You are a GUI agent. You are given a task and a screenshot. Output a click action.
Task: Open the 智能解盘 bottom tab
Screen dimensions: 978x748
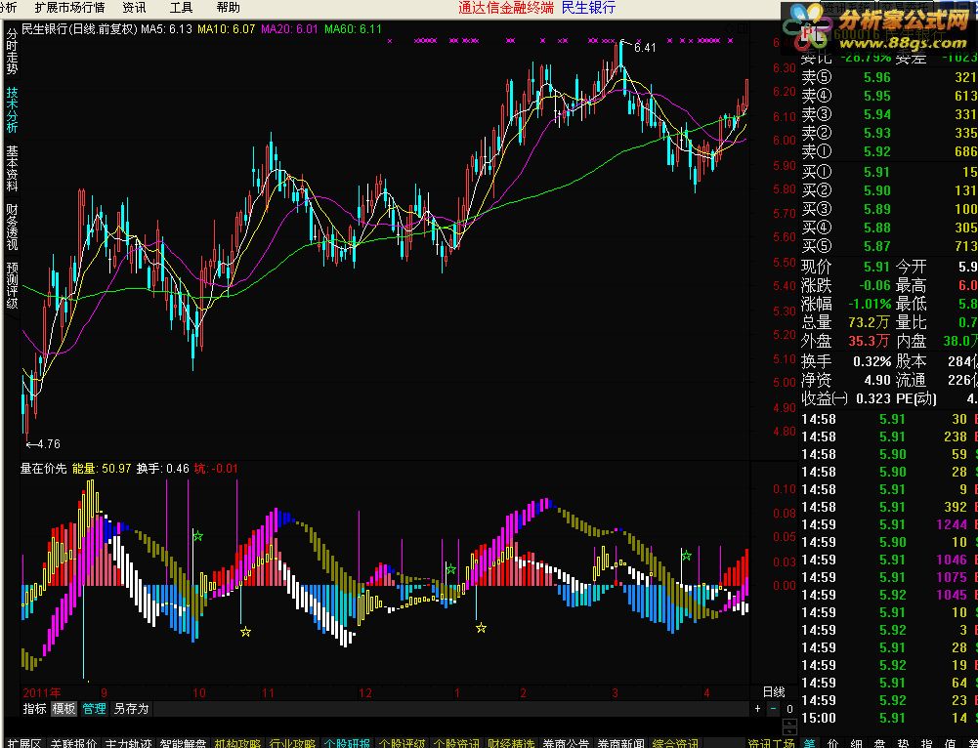[x=183, y=743]
